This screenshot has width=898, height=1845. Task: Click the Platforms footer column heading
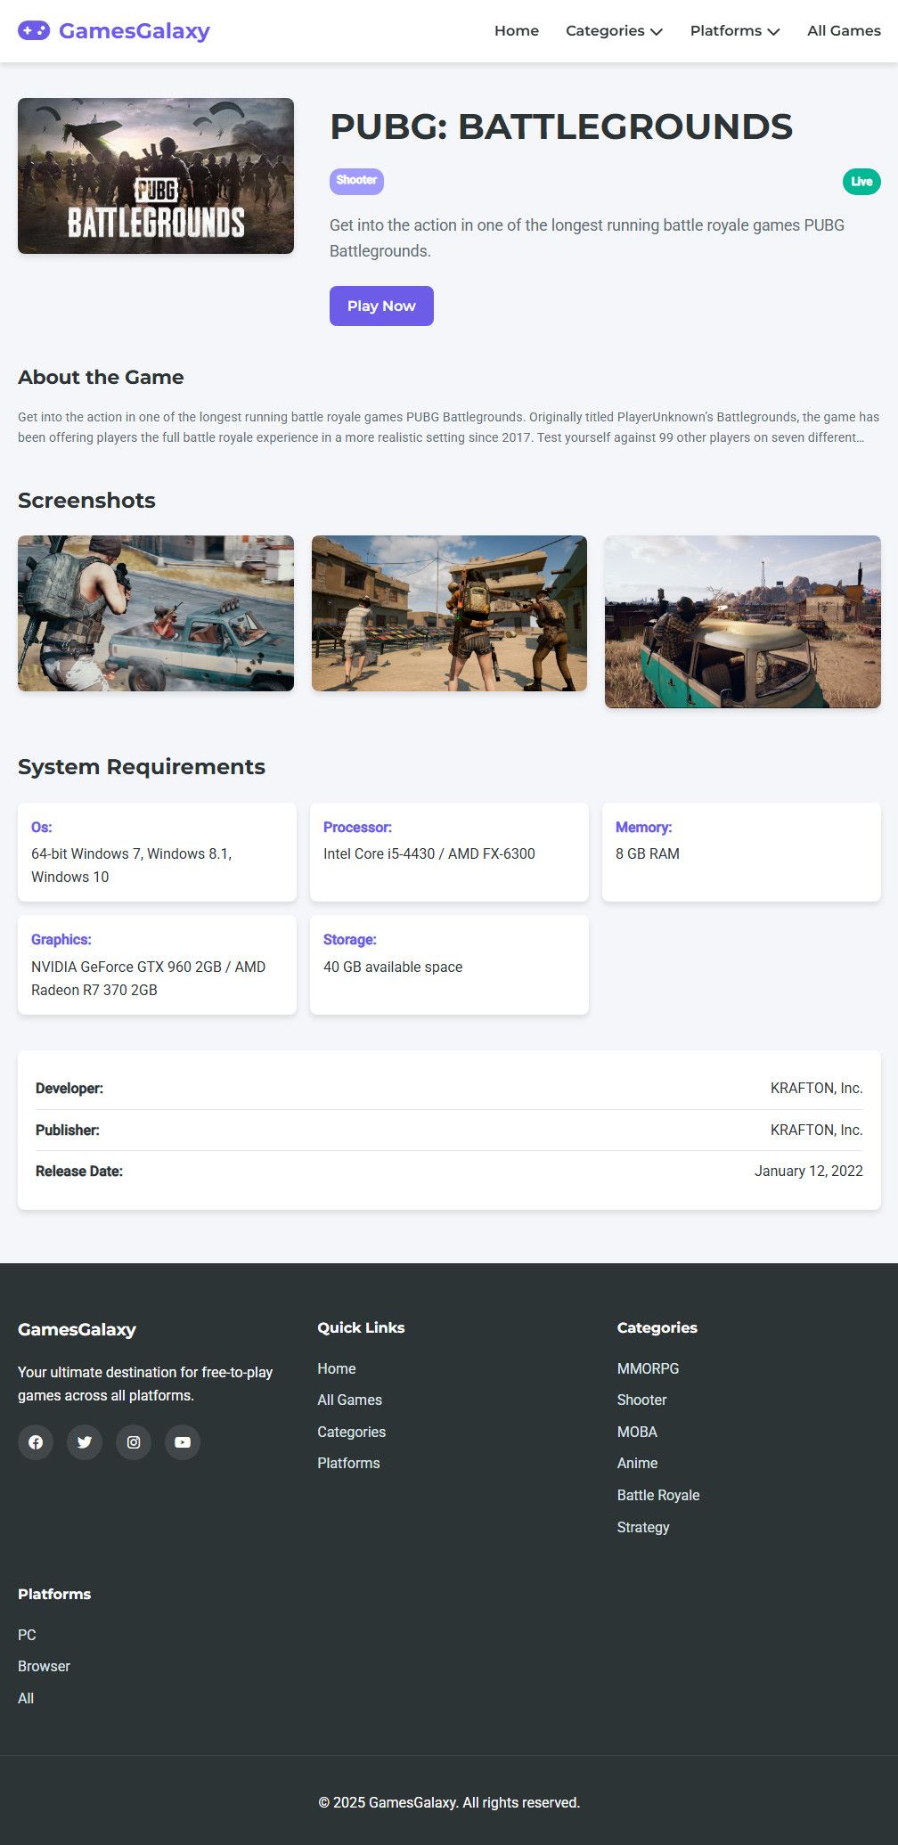tap(54, 1594)
